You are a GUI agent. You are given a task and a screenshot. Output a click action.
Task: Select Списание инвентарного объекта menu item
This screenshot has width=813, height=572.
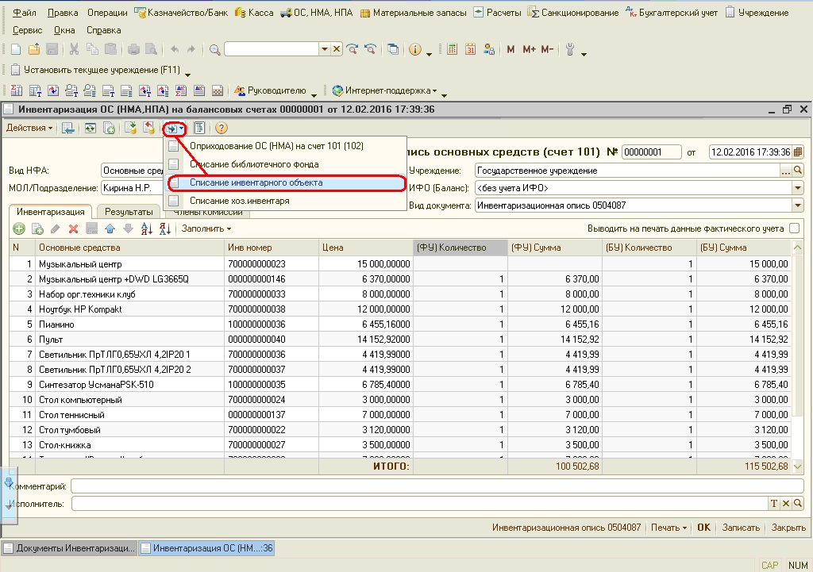[x=256, y=182]
